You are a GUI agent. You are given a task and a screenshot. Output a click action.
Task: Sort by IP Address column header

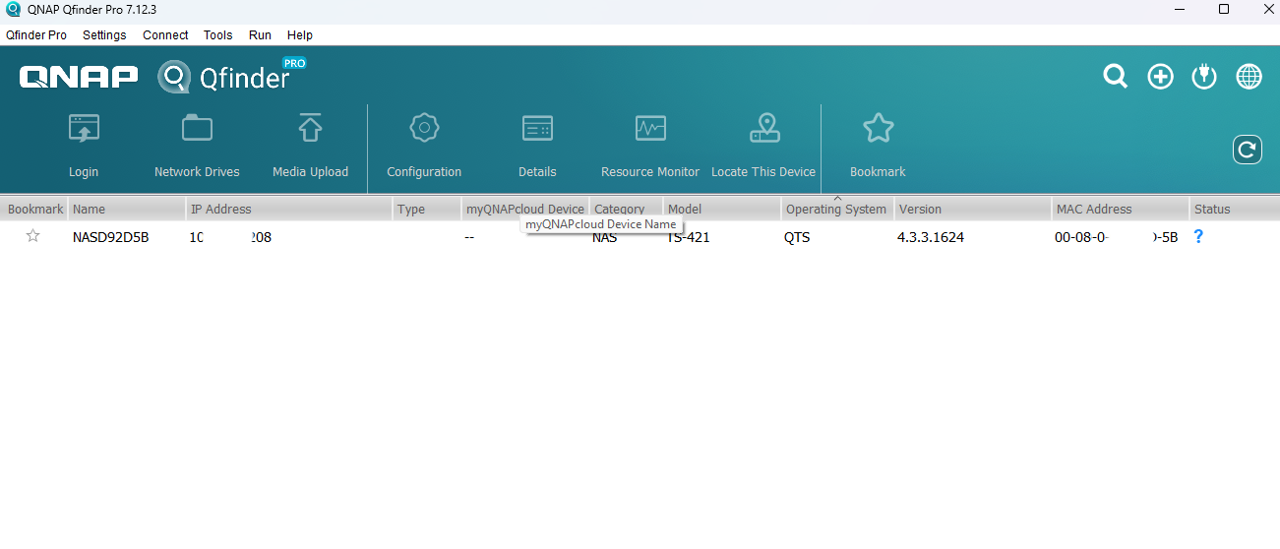click(x=289, y=209)
